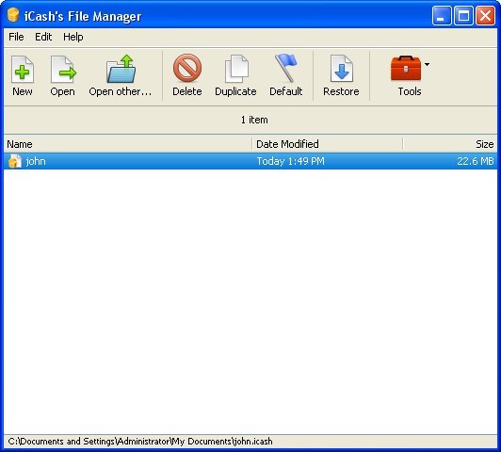This screenshot has width=501, height=452.
Task: Minimize the iCash File Manager window
Action: pyautogui.click(x=442, y=15)
